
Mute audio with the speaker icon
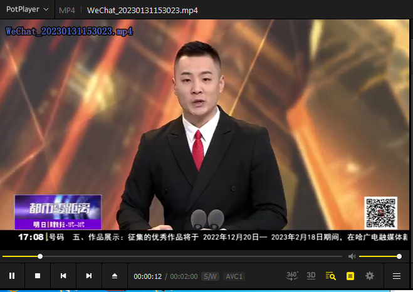click(352, 256)
